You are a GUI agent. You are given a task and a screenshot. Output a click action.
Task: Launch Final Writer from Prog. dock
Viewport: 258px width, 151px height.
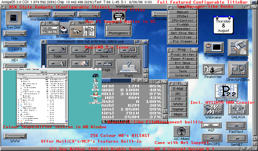coord(183,55)
